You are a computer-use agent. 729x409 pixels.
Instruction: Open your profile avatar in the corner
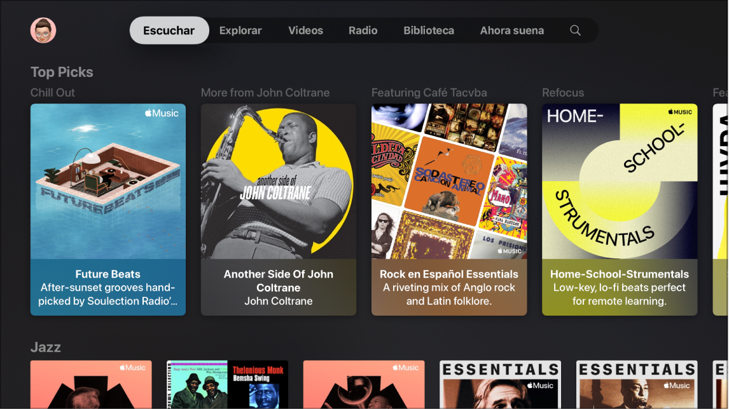[43, 30]
